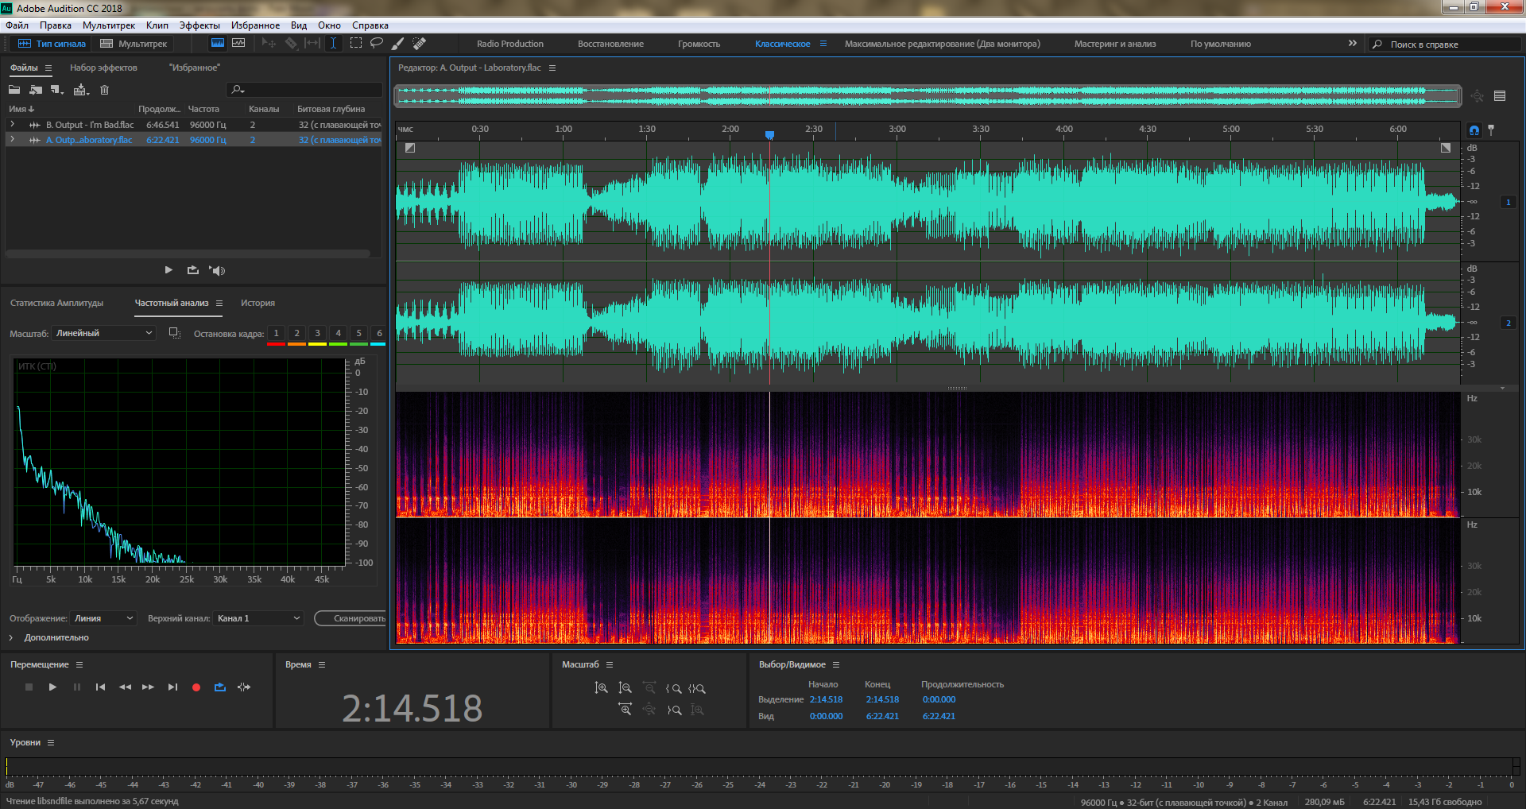1526x809 pixels.
Task: Select the Slip tool in toolbar
Action: coord(312,44)
